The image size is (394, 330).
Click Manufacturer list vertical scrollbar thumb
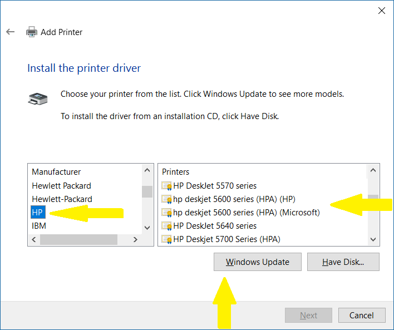(x=147, y=192)
